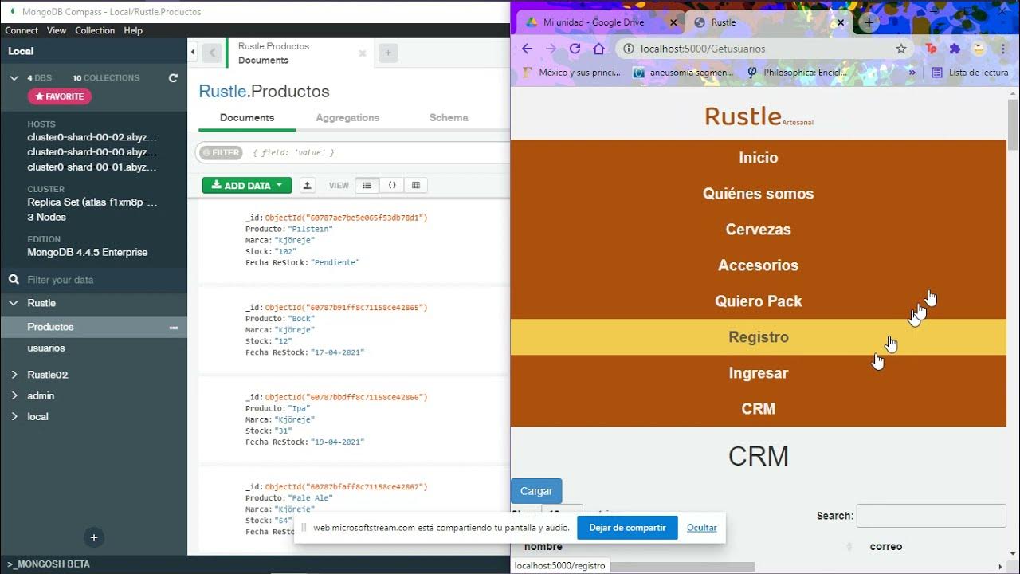Open aneusomía segmen... bookmark
This screenshot has height=574, width=1020.
pyautogui.click(x=683, y=72)
